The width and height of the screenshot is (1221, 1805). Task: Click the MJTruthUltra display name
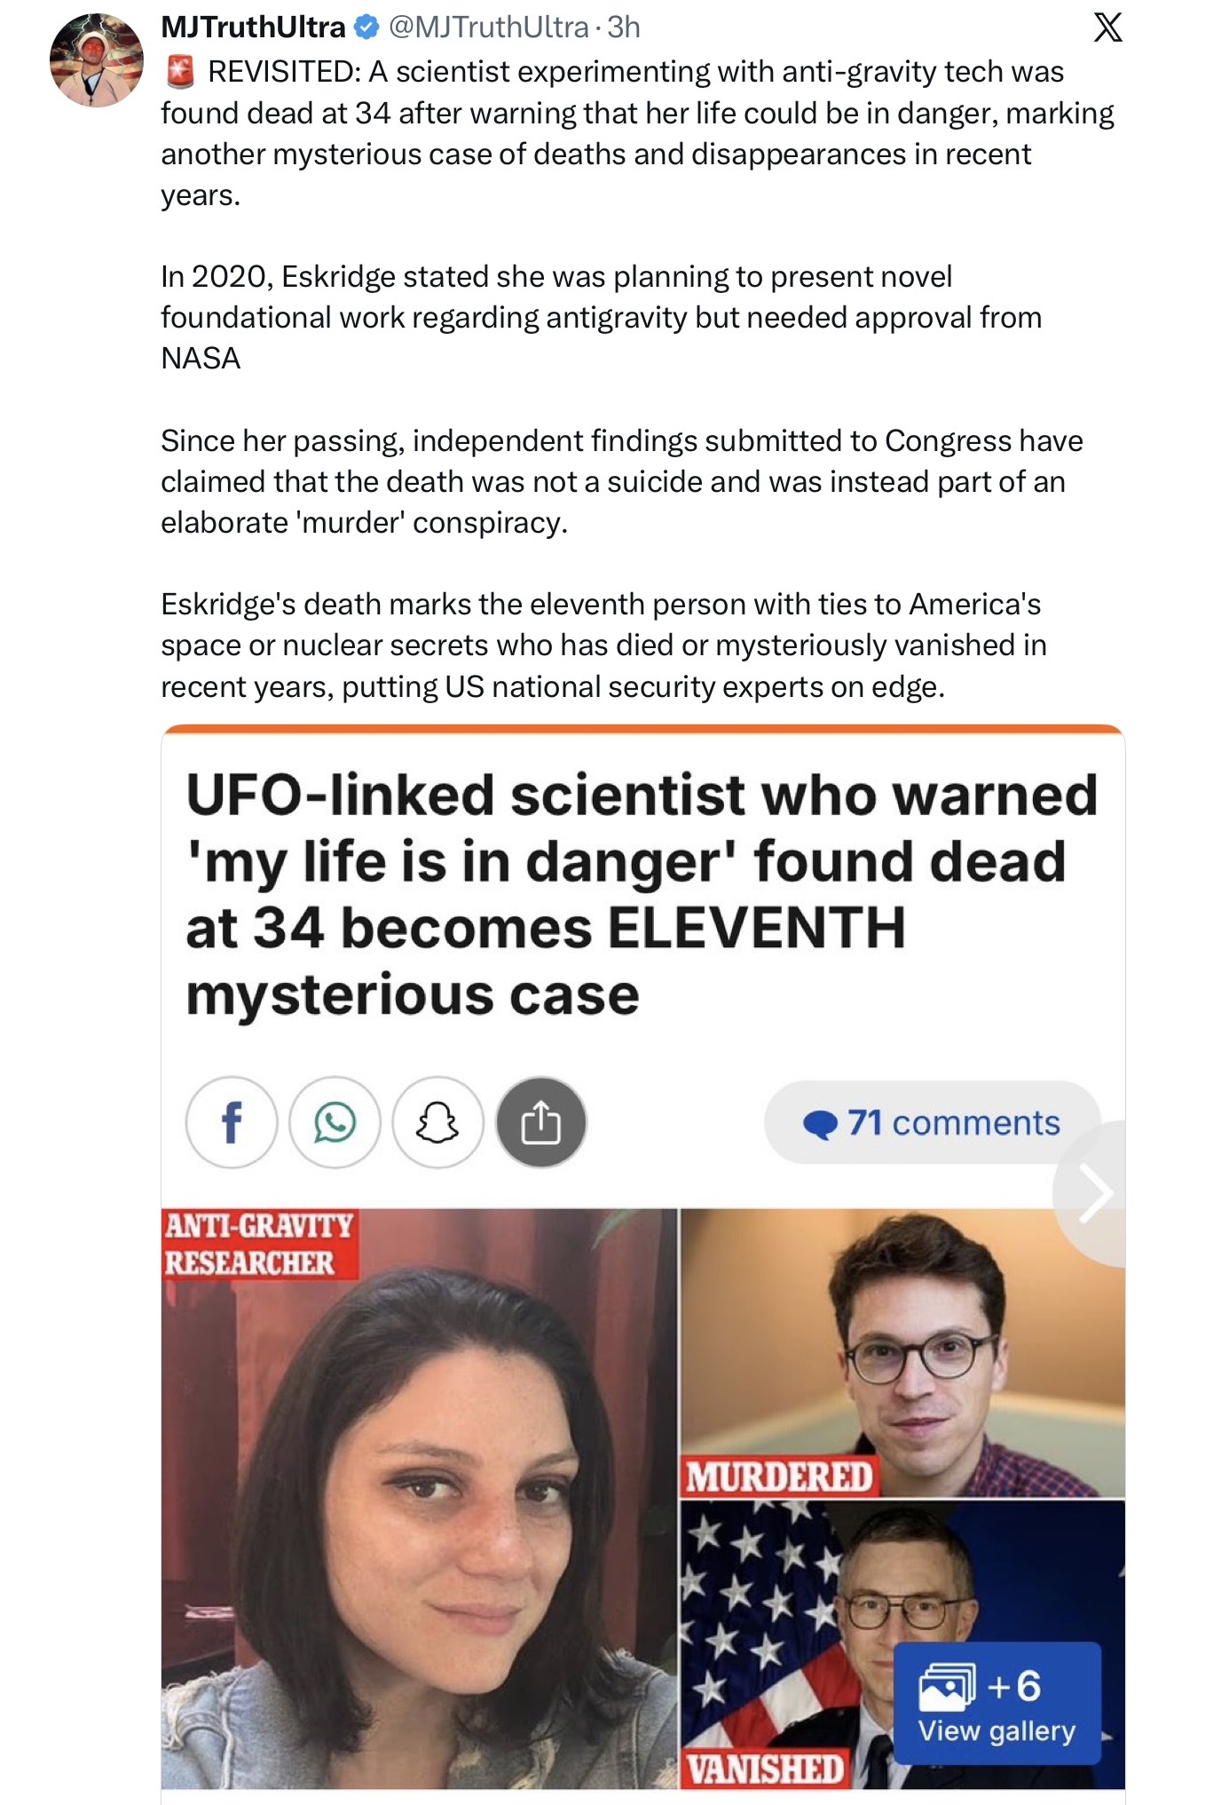[253, 28]
